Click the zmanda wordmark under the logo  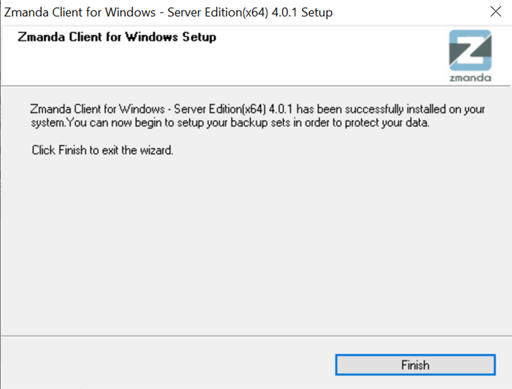[x=470, y=78]
